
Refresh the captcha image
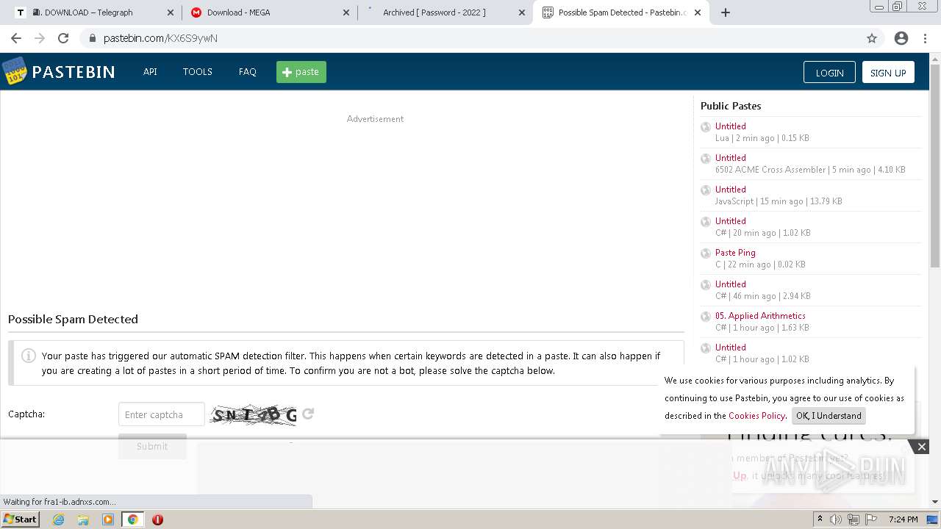(308, 414)
